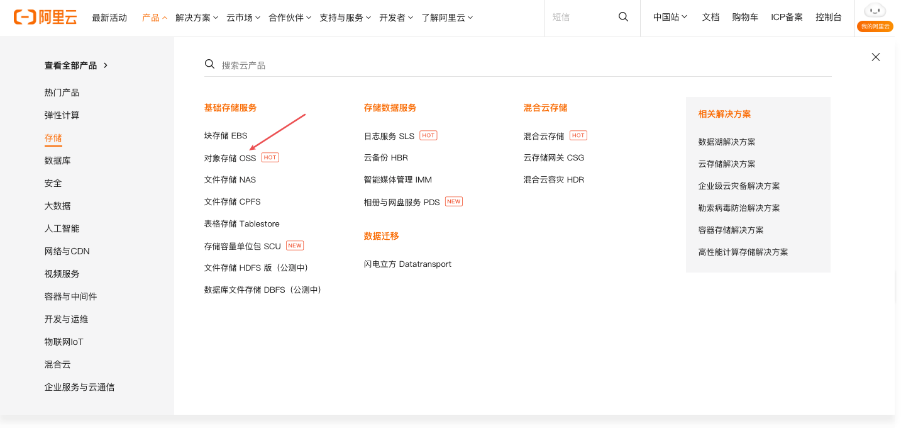The width and height of the screenshot is (901, 428).
Task: Select 存储 category in sidebar
Action: tap(52, 137)
